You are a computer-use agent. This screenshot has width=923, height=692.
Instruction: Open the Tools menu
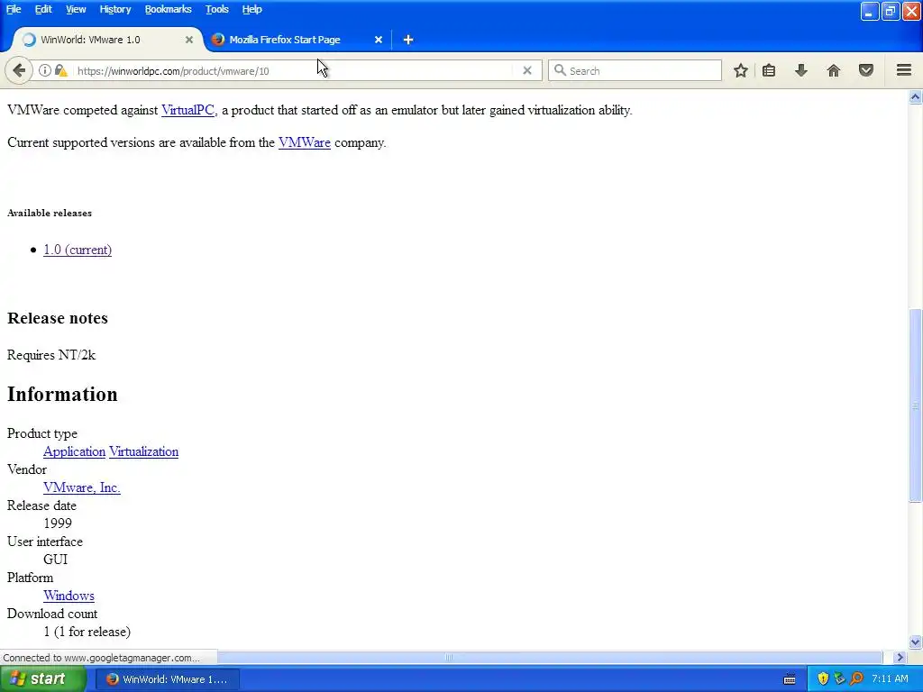pos(216,9)
